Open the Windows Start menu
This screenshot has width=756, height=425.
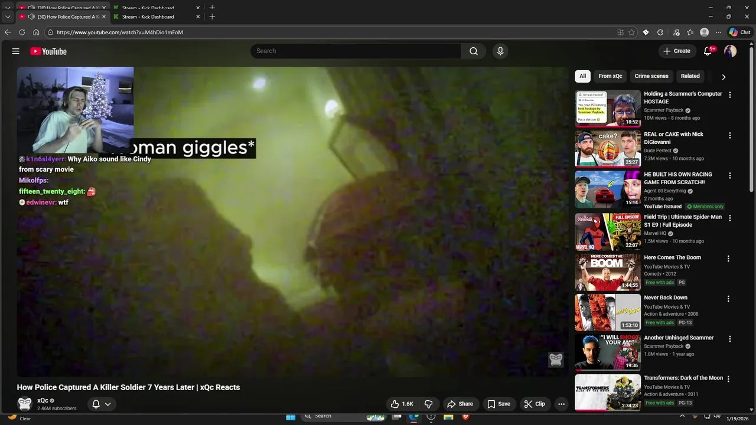point(291,417)
